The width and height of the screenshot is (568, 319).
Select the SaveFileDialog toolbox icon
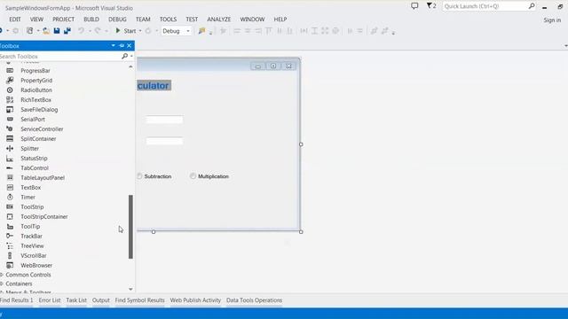pos(10,110)
